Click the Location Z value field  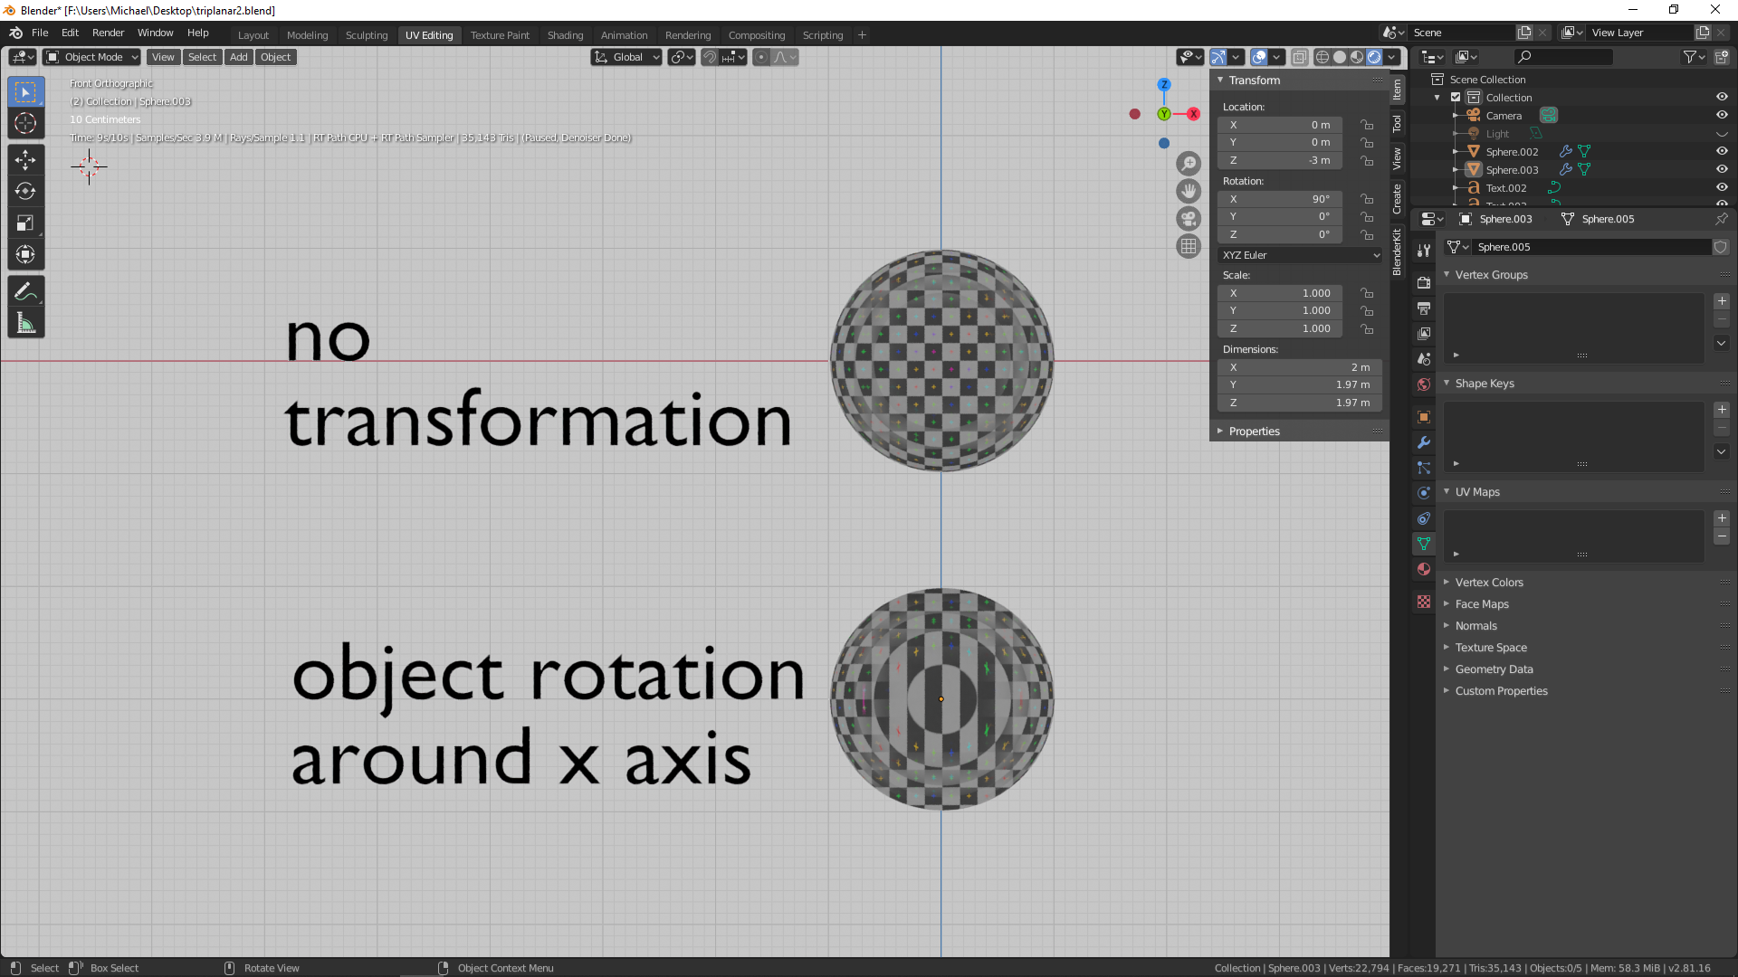point(1279,160)
